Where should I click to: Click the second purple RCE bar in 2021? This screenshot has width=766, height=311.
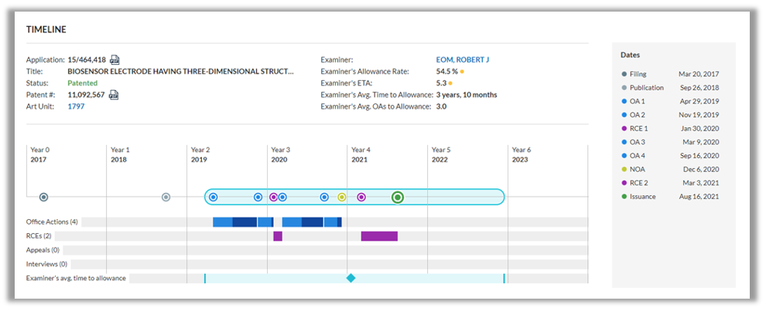[x=379, y=236]
